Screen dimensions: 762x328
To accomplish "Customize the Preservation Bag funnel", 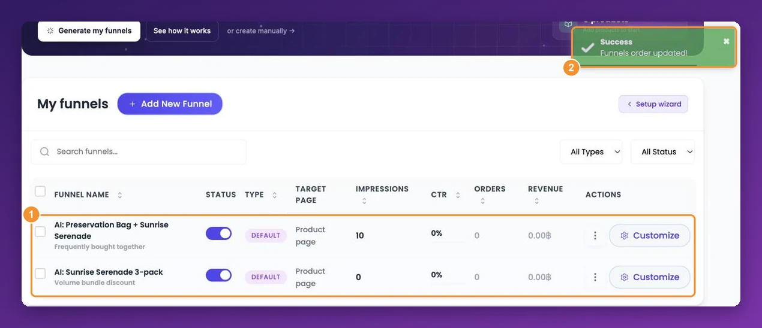I will pyautogui.click(x=650, y=235).
